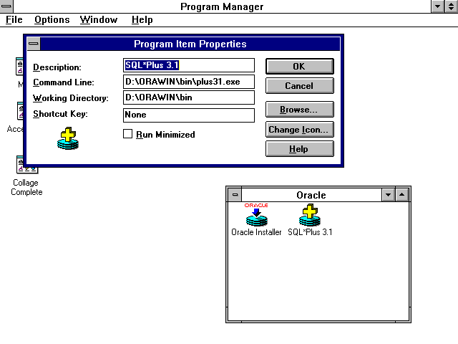Viewport: 458px width, 344px height.
Task: Click into the Command Line field
Action: click(187, 82)
